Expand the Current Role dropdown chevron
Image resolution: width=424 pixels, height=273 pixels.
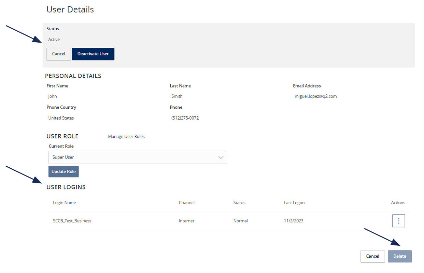(x=221, y=157)
